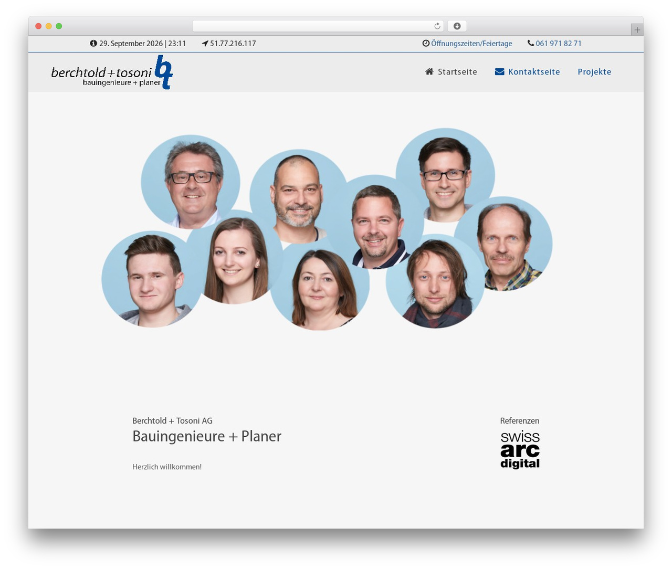Image resolution: width=672 pixels, height=569 pixels.
Task: Click the download arrow icon in browser toolbar
Action: pos(457,26)
